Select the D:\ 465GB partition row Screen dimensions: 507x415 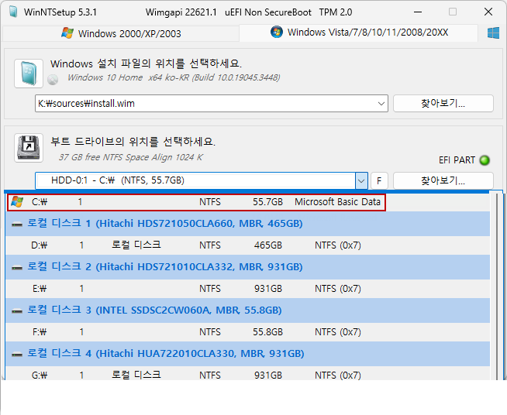(247, 245)
